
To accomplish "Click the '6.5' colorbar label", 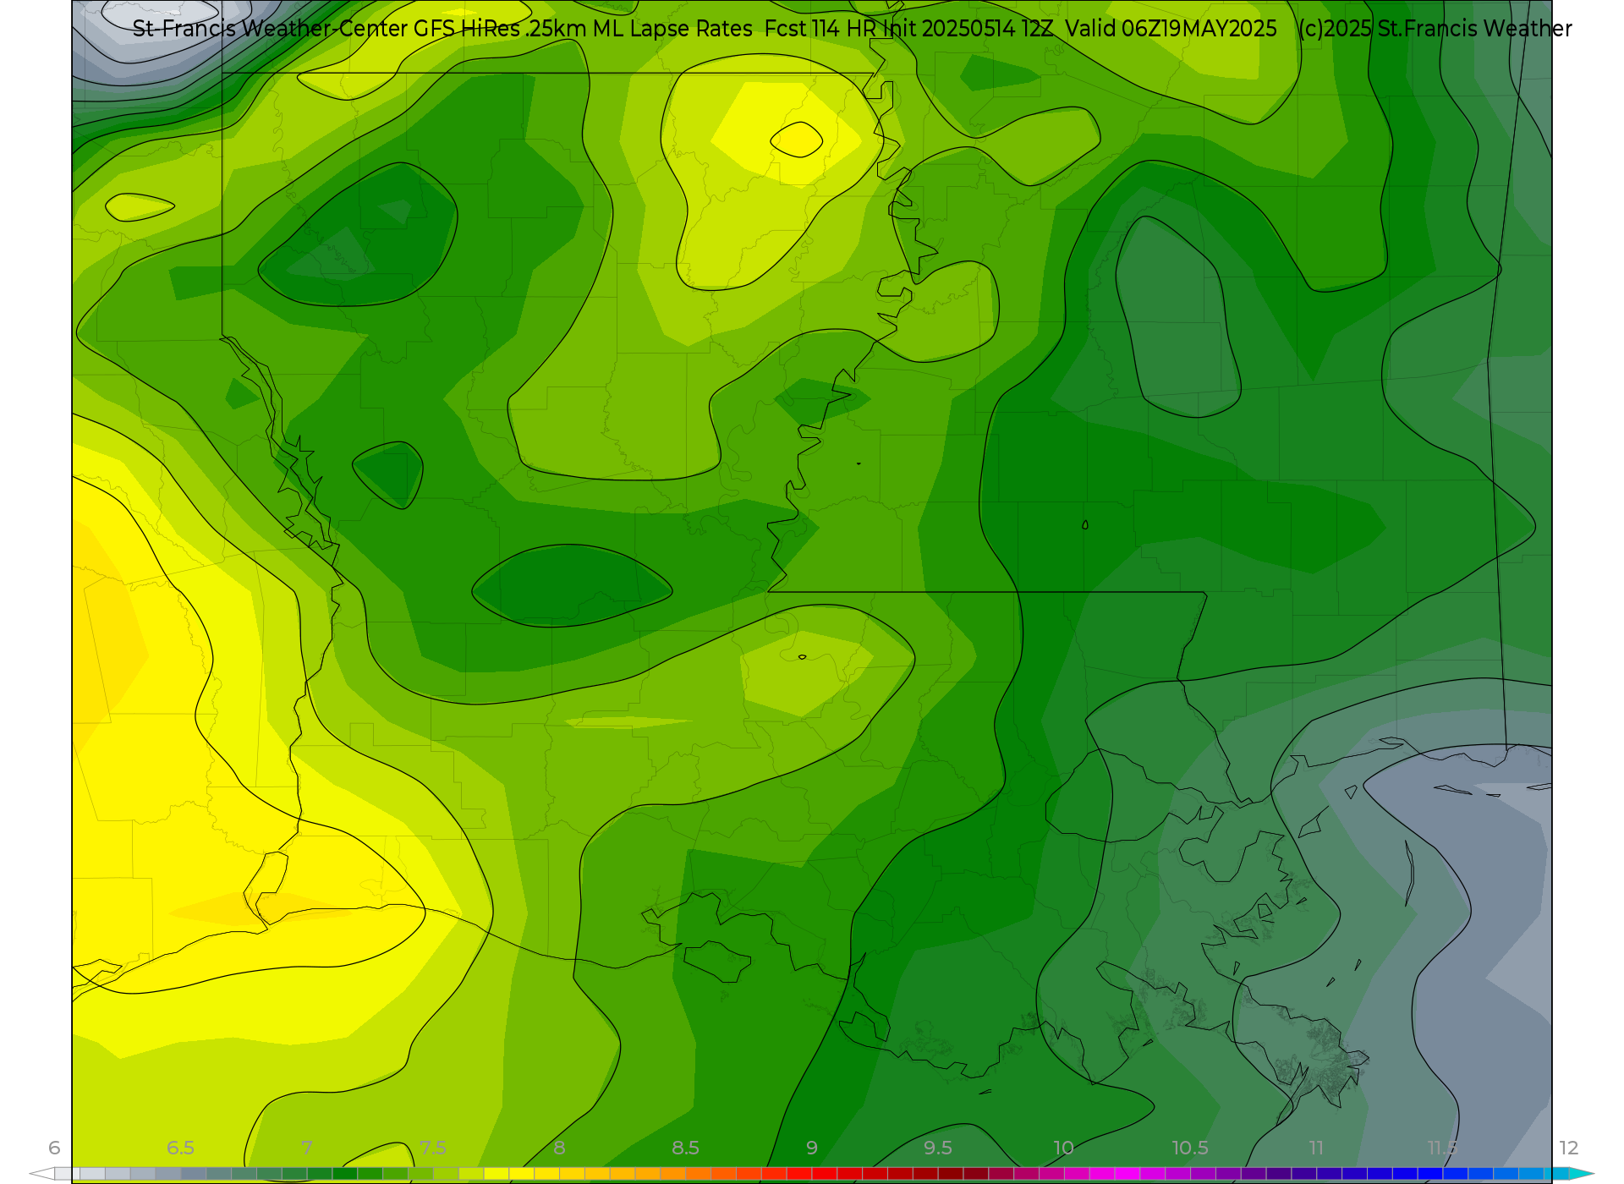I will click(x=180, y=1148).
